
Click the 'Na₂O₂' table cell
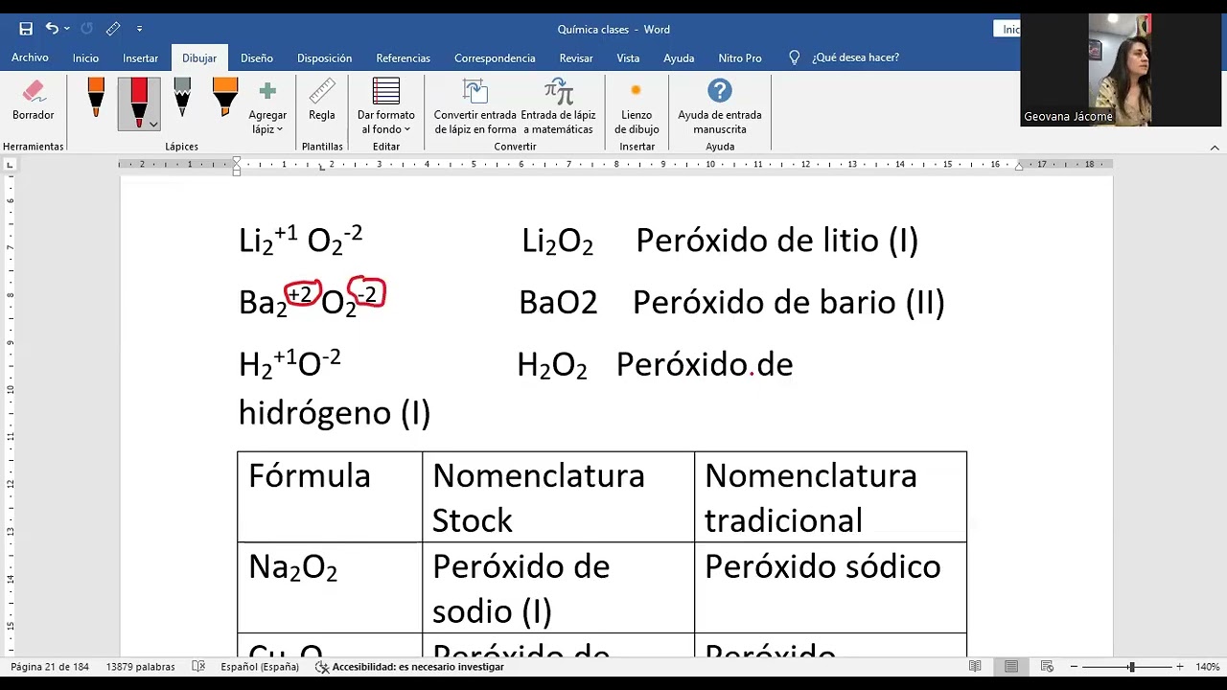pyautogui.click(x=330, y=587)
